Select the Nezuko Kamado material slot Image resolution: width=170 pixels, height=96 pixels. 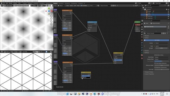(155, 27)
